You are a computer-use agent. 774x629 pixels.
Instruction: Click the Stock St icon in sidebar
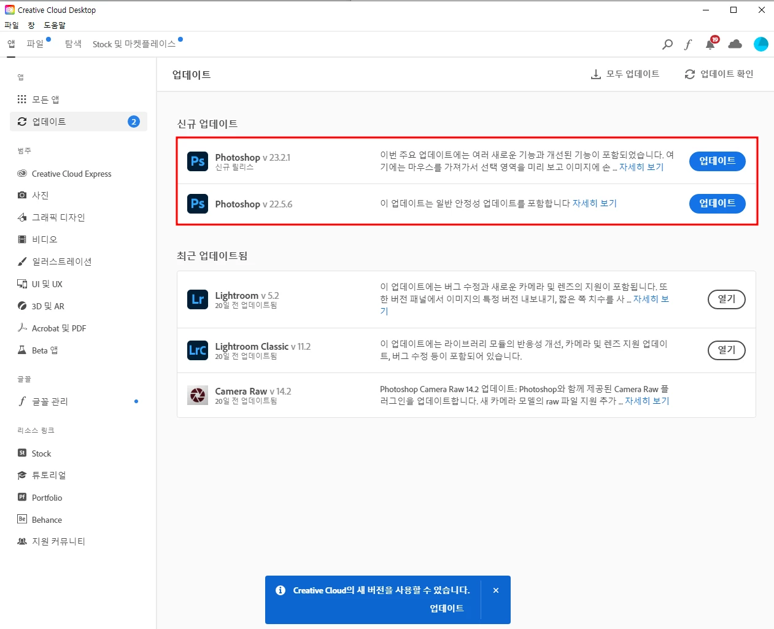(x=22, y=453)
